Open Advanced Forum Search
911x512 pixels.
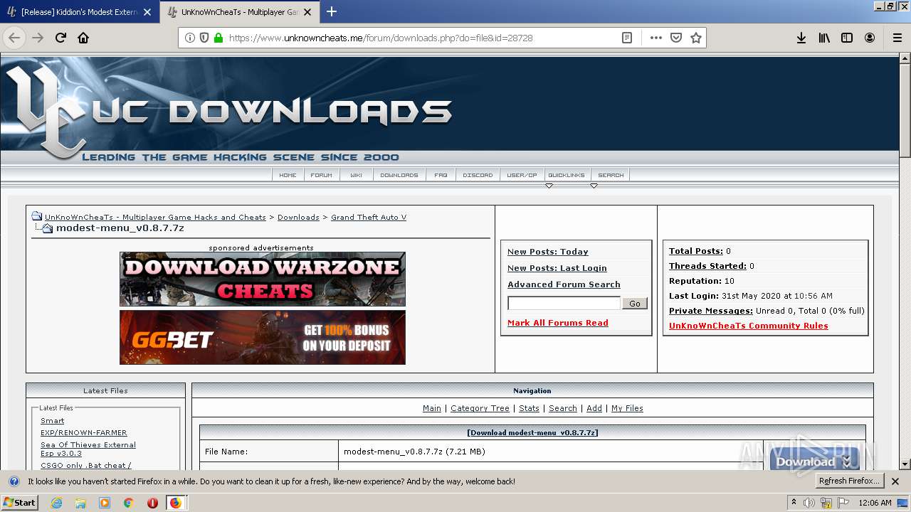coord(564,284)
